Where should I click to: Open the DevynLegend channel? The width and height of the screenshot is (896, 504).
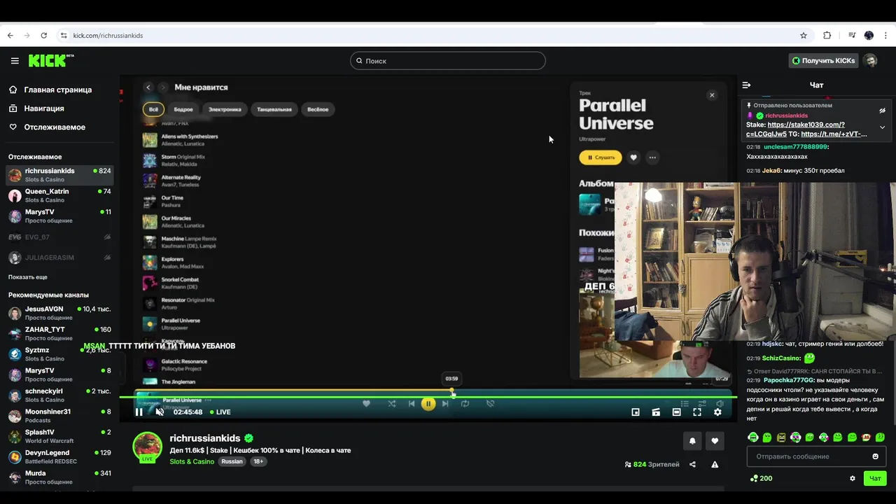pyautogui.click(x=59, y=456)
